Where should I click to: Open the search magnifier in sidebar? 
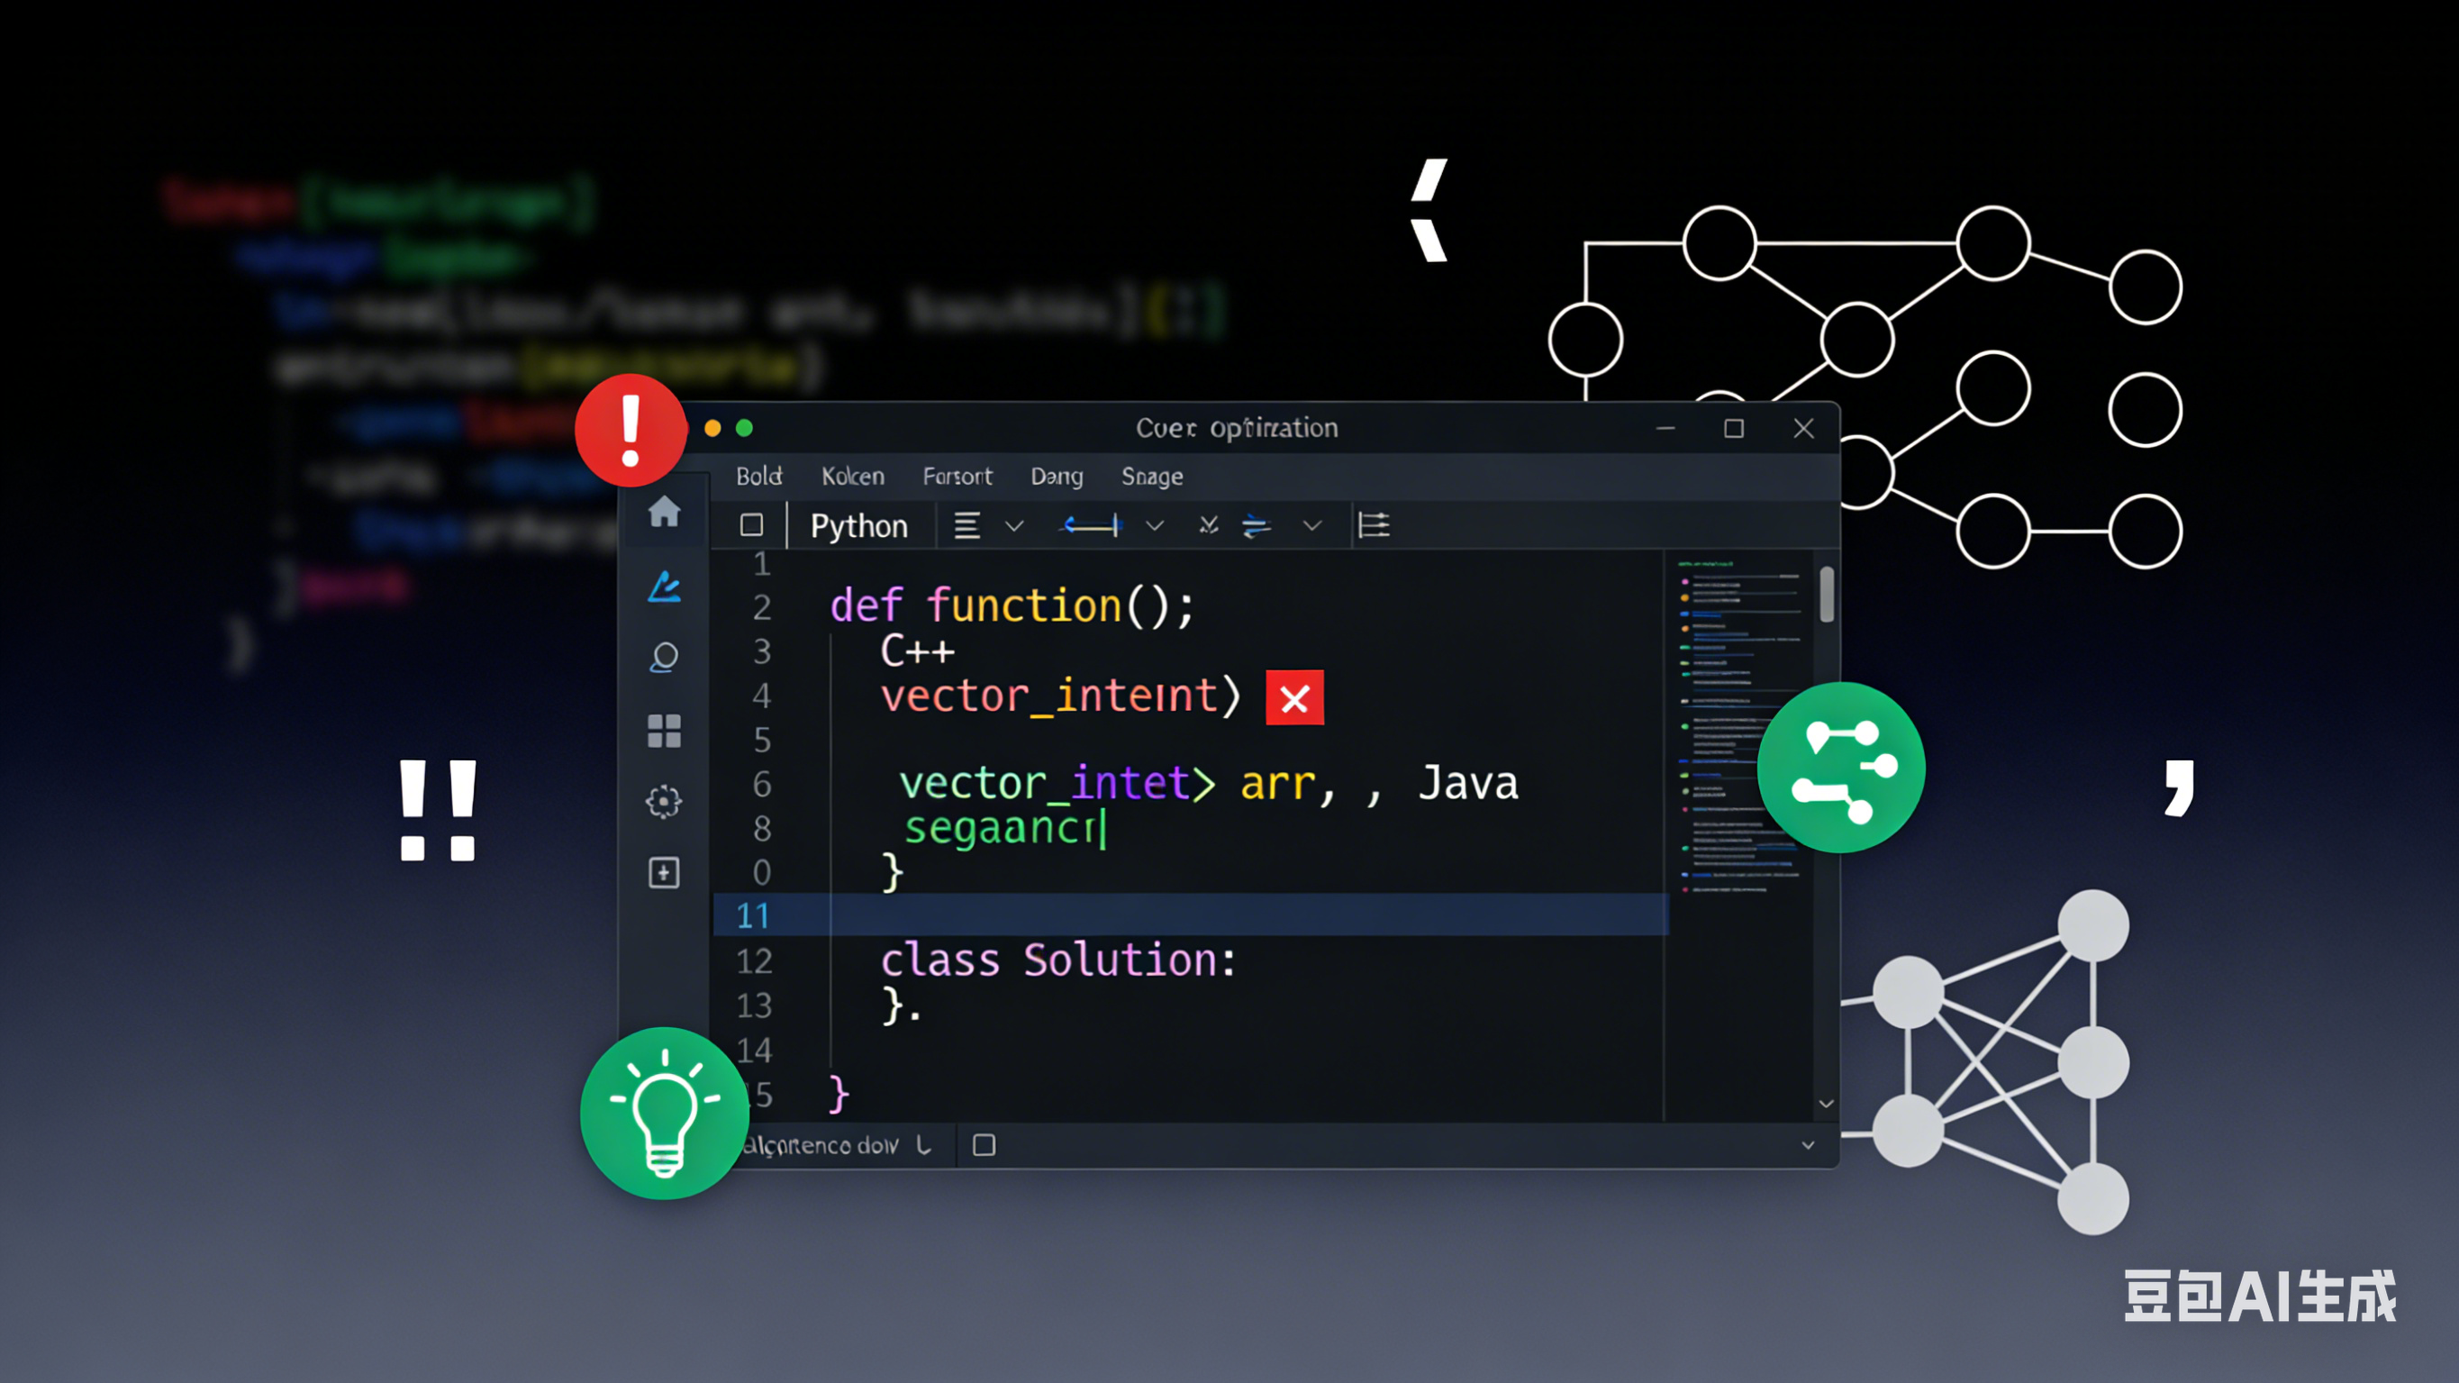pos(664,657)
